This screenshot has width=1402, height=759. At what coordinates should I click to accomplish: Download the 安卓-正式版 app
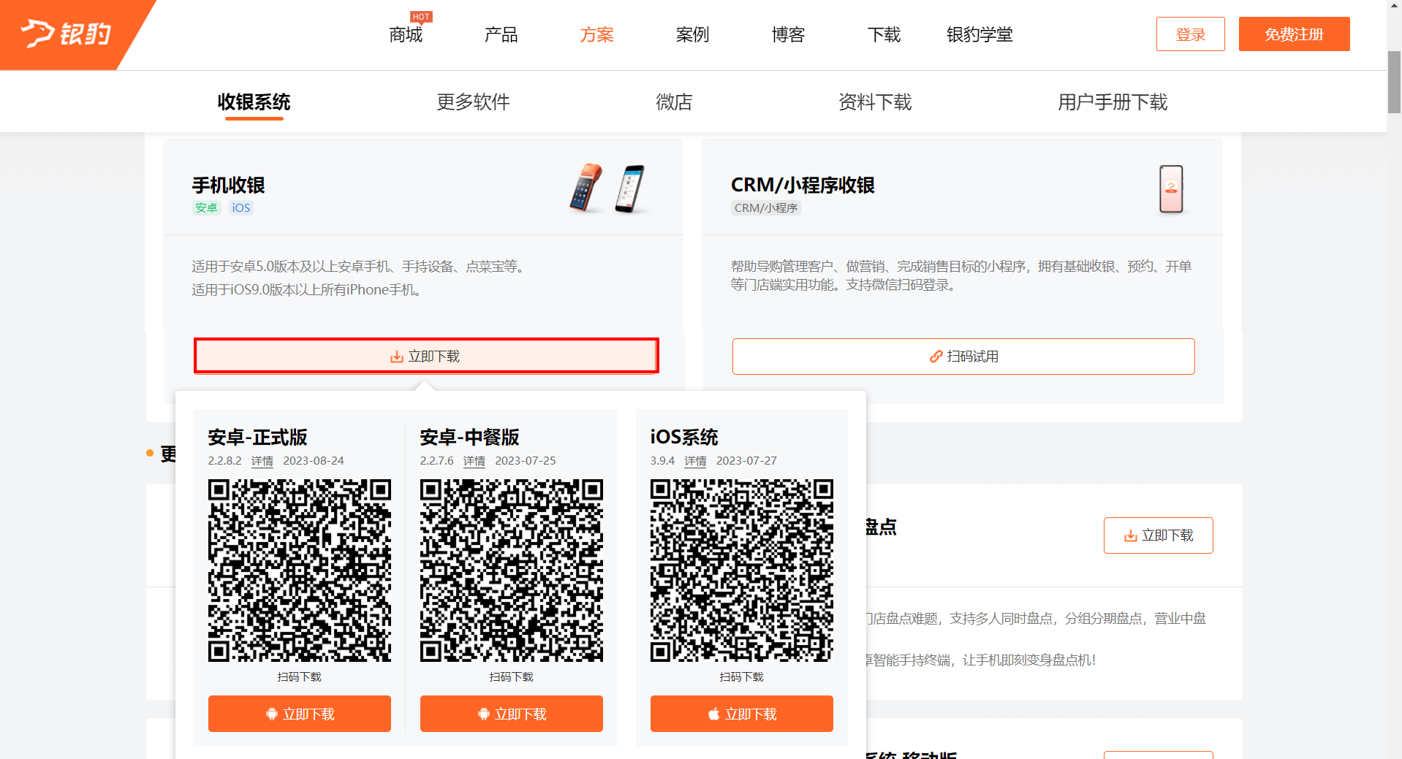click(x=300, y=714)
